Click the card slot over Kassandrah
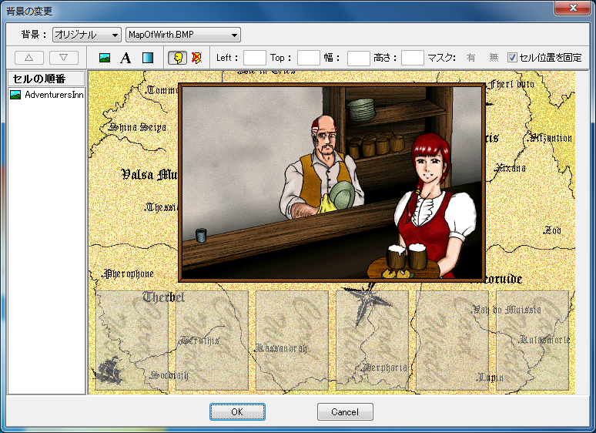This screenshot has width=596, height=433. (x=292, y=341)
